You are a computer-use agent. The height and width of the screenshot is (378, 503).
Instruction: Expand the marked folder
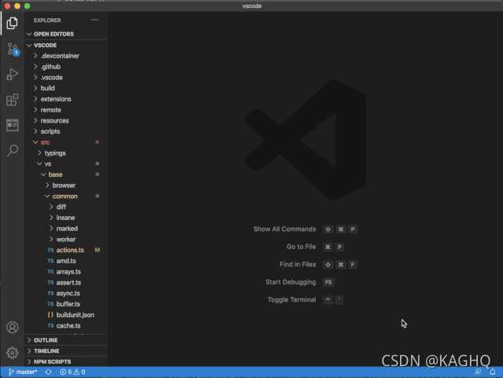pos(66,229)
